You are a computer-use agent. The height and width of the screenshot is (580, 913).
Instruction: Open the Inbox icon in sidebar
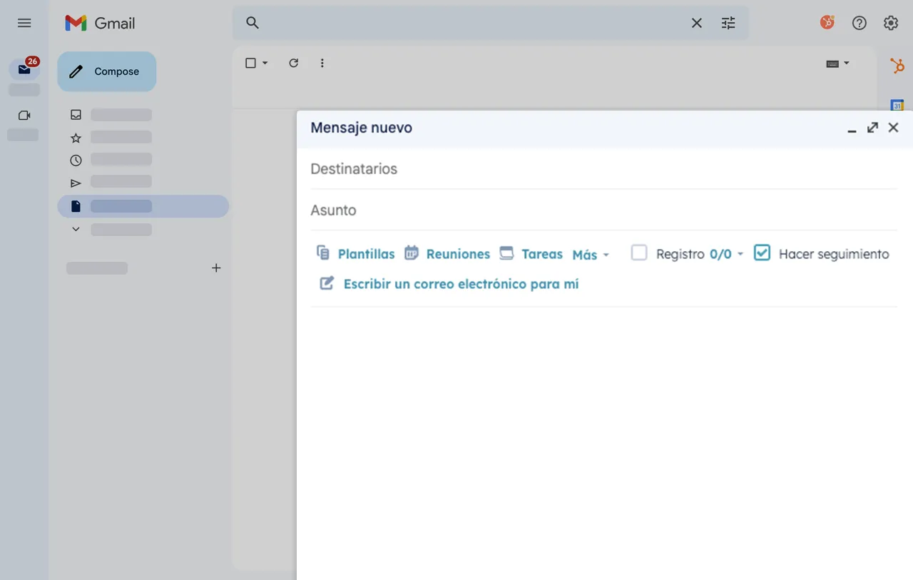tap(76, 114)
